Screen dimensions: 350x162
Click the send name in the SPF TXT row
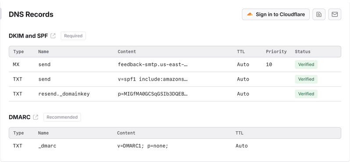(x=44, y=79)
